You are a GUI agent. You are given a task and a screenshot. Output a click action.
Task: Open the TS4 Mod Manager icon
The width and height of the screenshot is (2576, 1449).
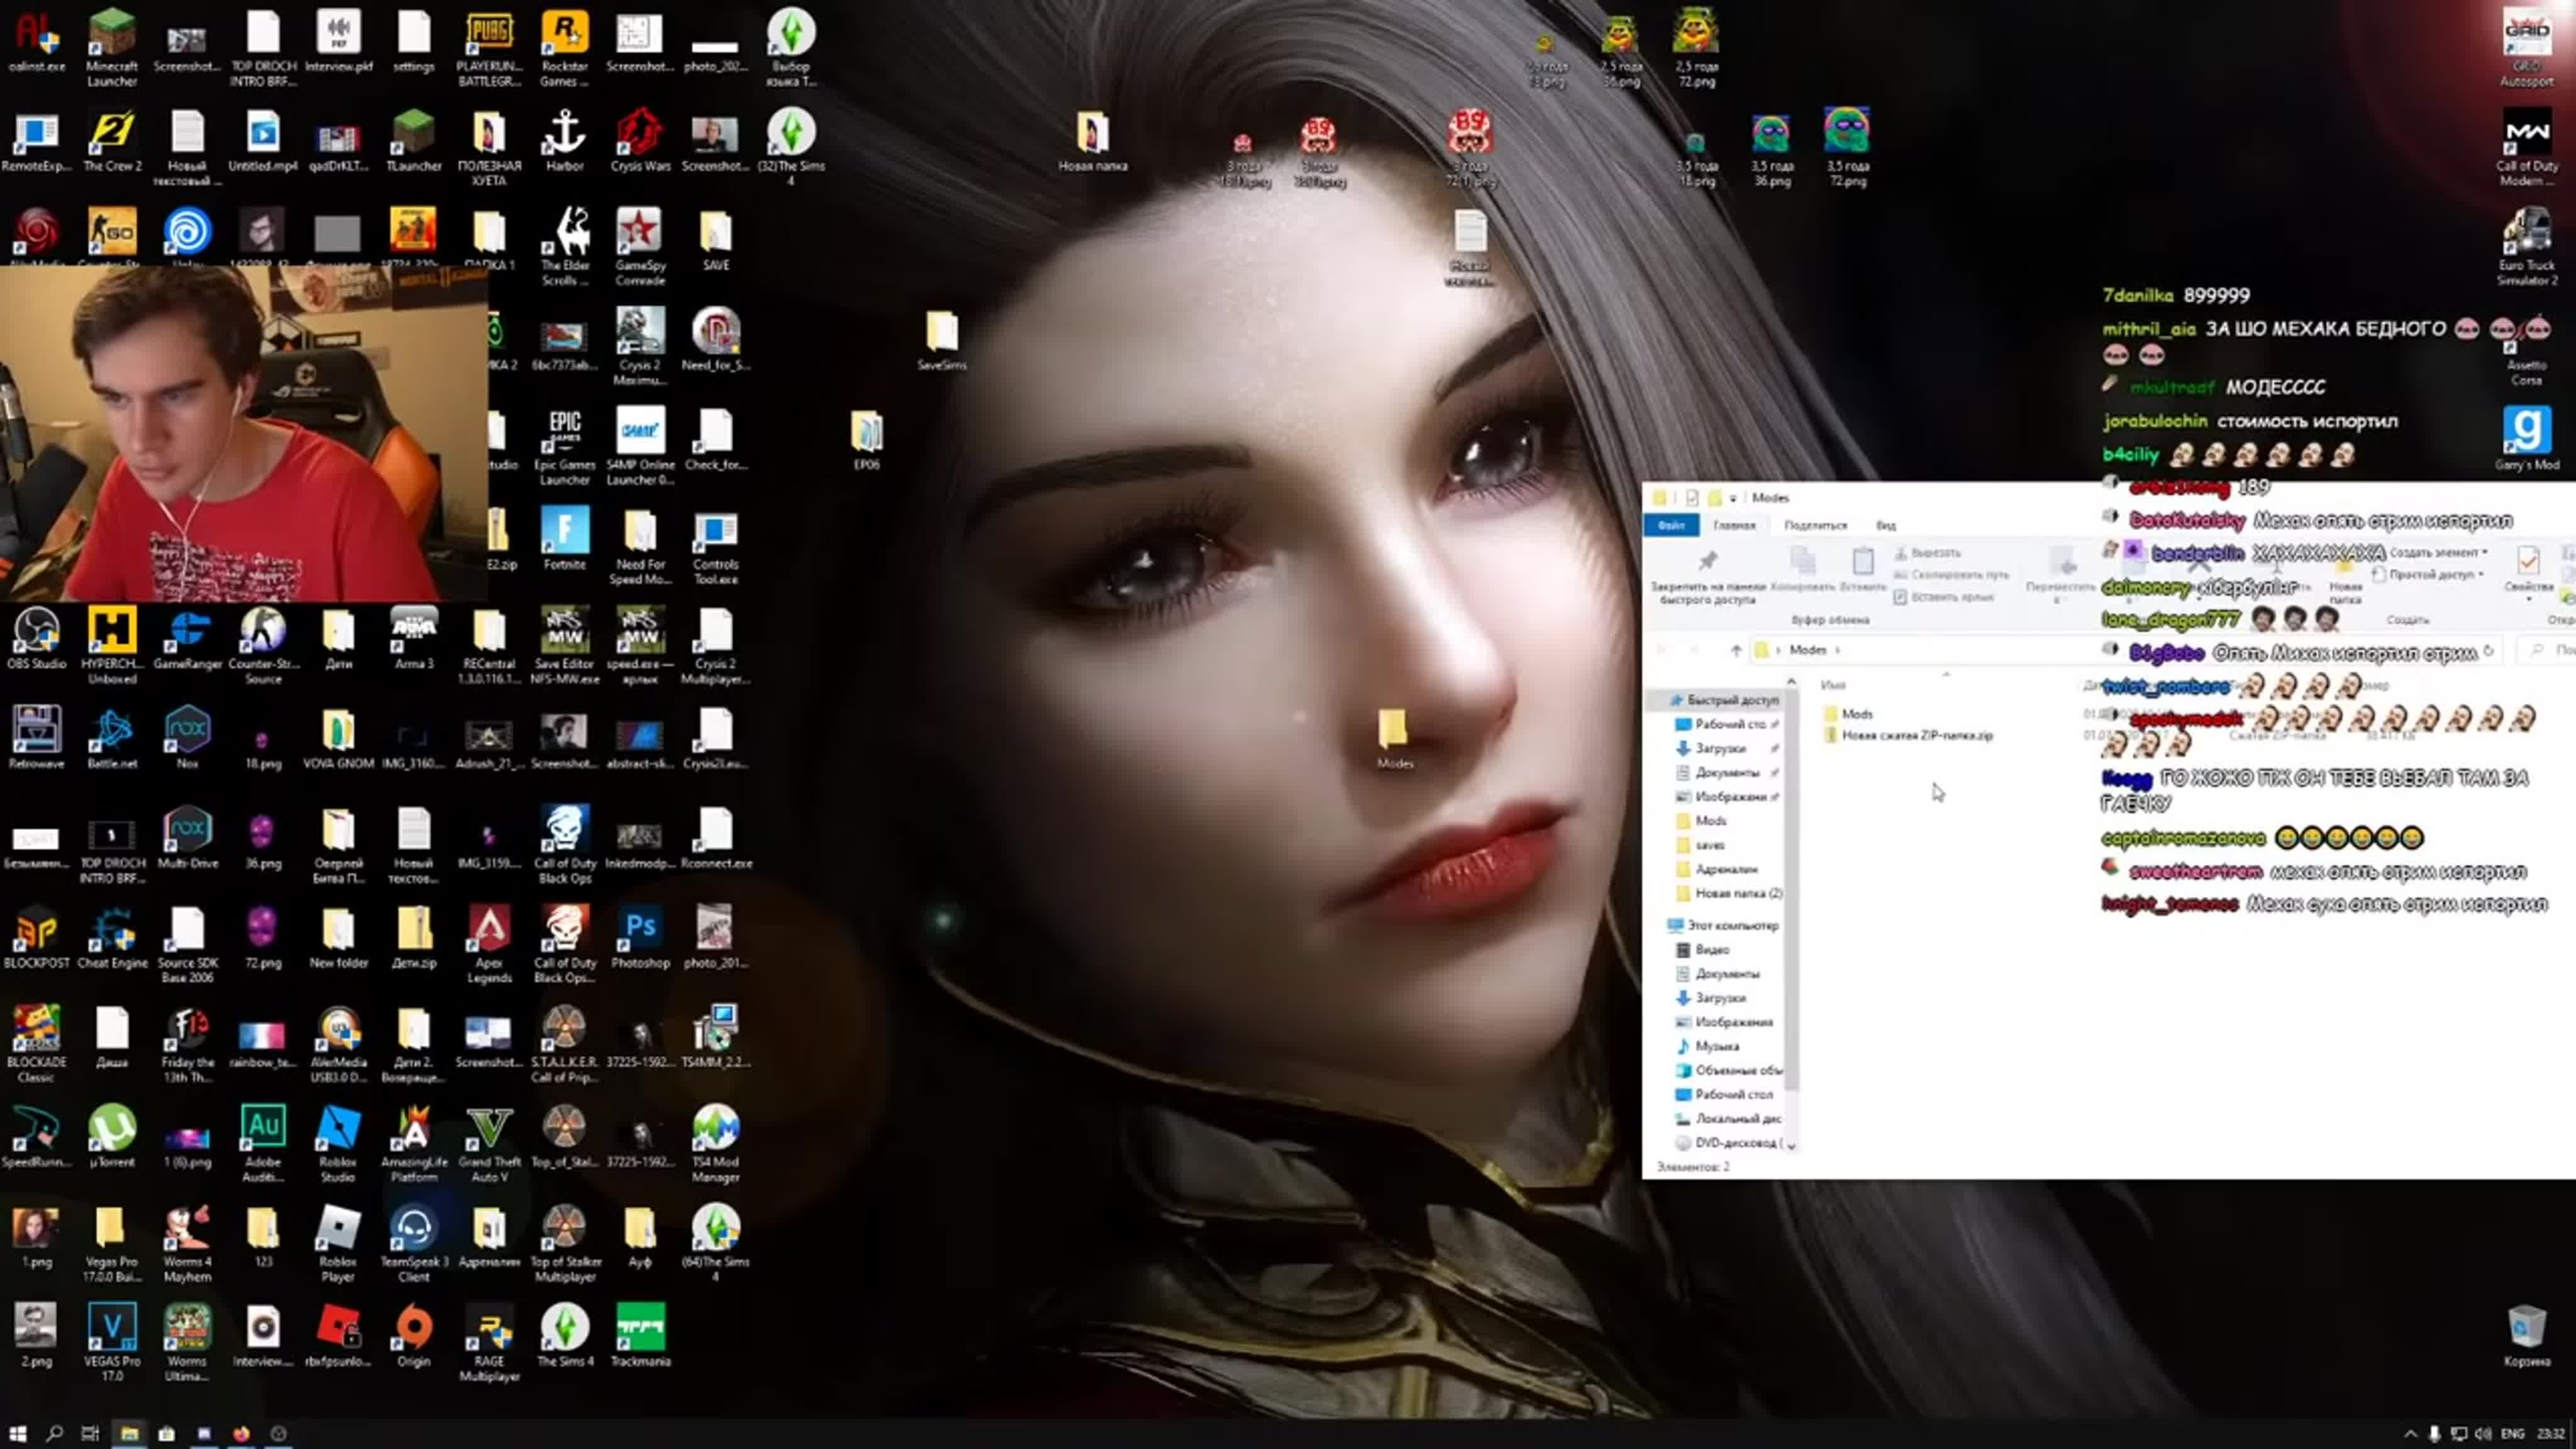tap(715, 1144)
